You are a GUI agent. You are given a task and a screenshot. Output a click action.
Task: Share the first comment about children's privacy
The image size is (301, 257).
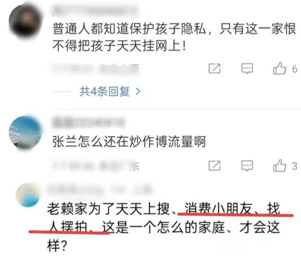214,68
